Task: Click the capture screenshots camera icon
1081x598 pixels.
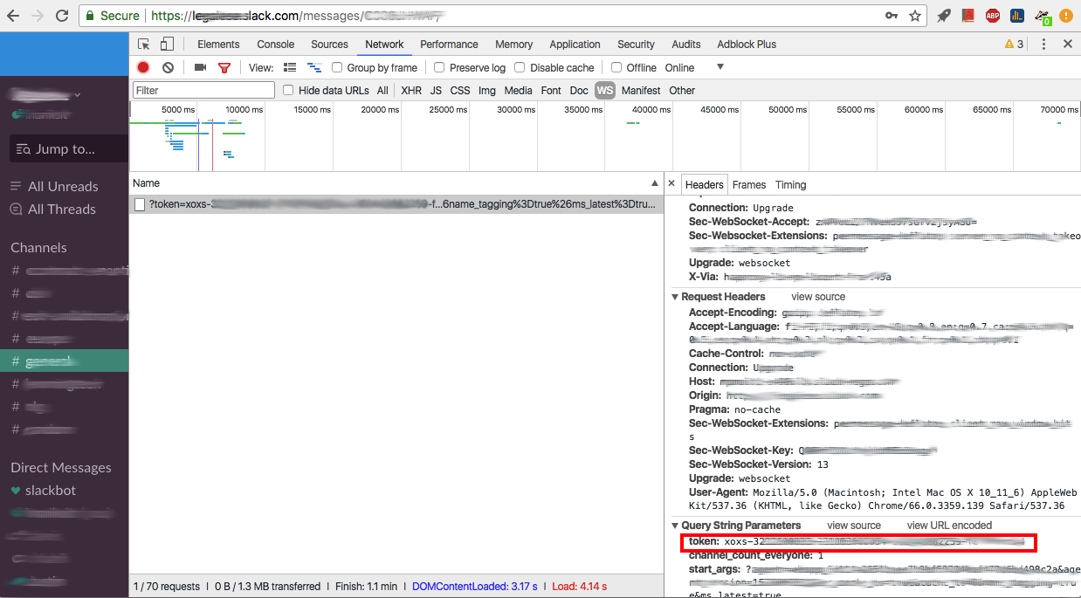Action: [200, 67]
